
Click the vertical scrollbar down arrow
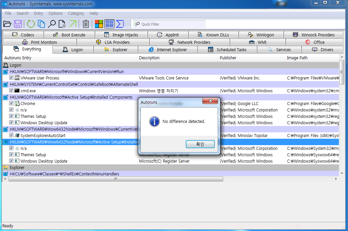point(342,173)
